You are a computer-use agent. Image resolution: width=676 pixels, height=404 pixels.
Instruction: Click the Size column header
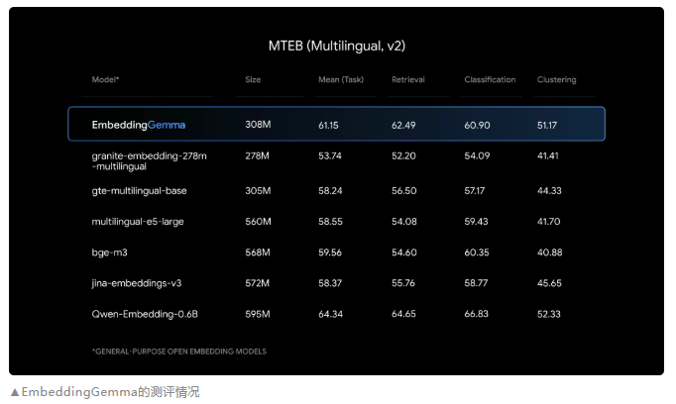click(253, 79)
